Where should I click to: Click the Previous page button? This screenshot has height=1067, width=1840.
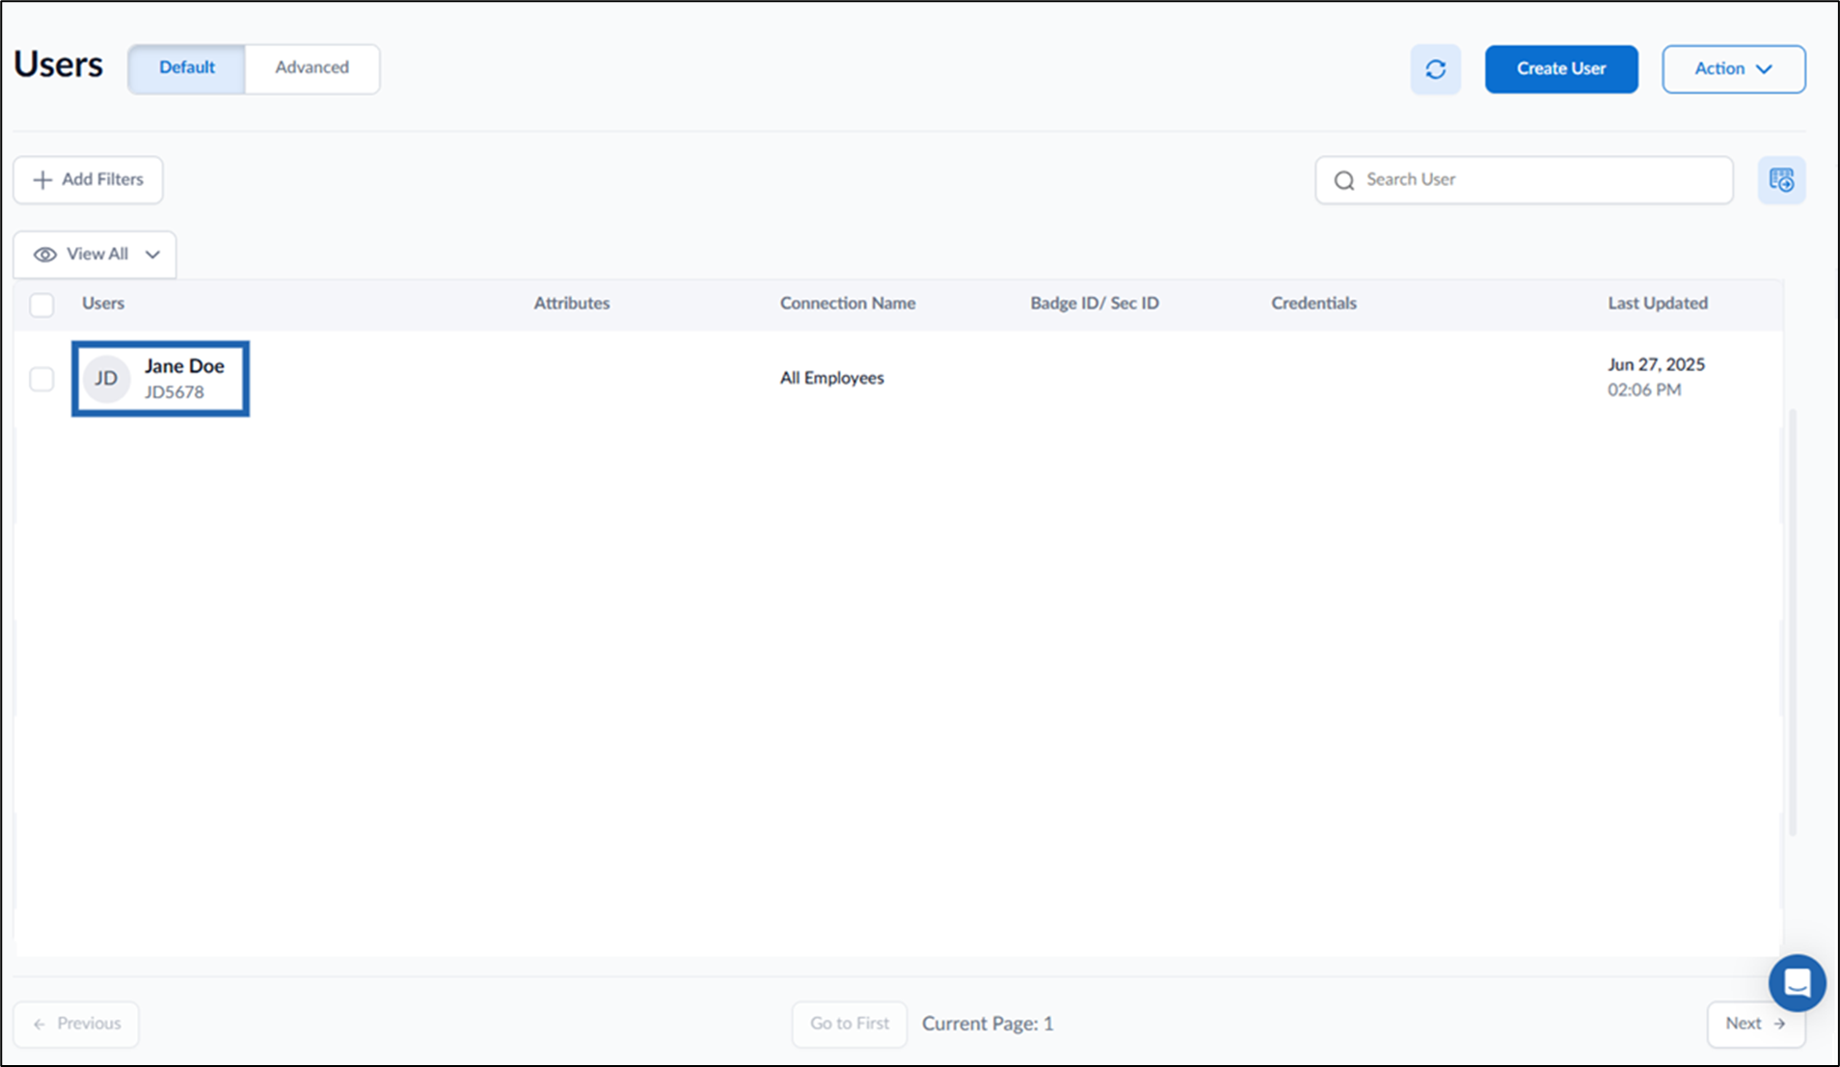pos(76,1024)
